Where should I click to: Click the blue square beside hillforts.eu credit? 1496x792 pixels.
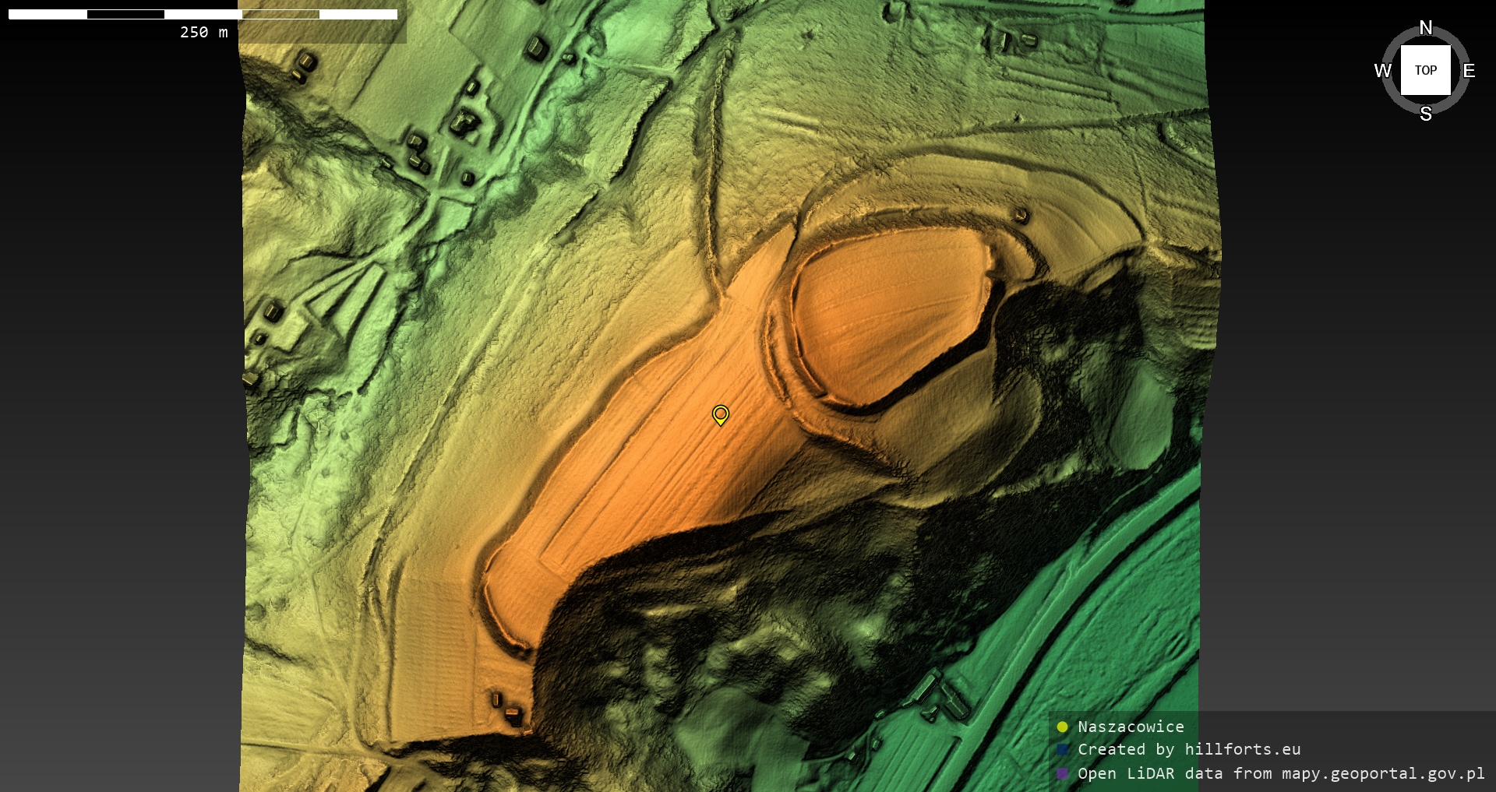point(1062,749)
